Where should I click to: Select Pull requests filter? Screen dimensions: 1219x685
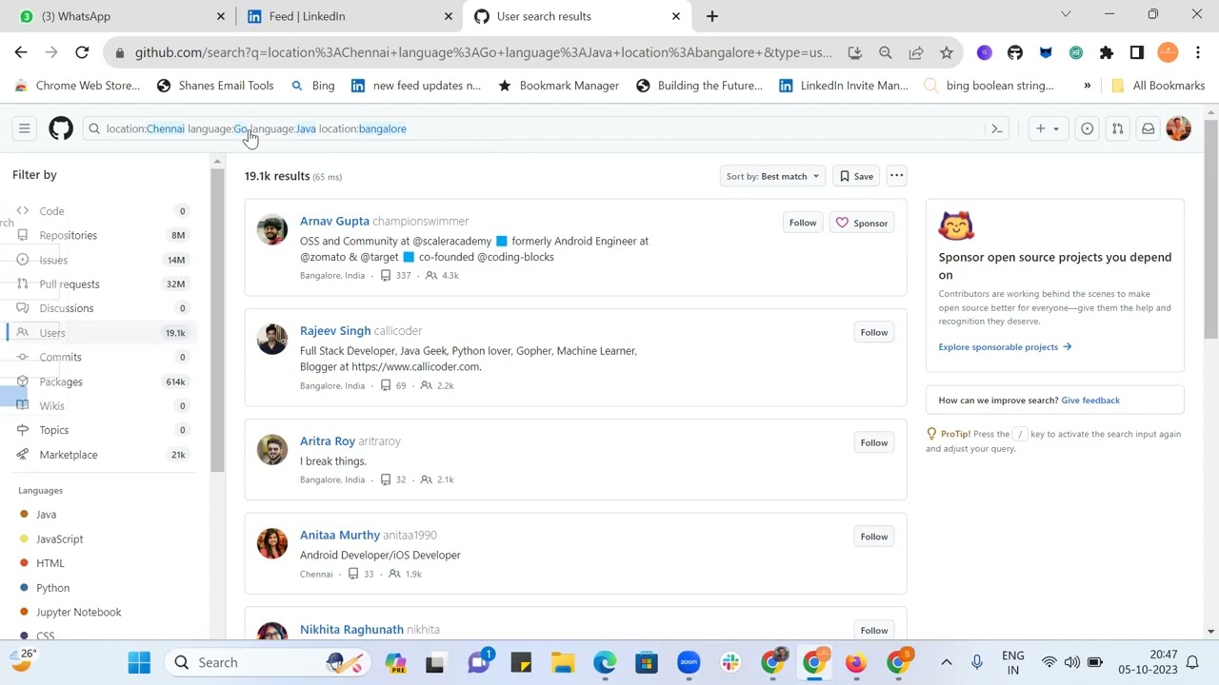coord(102,284)
